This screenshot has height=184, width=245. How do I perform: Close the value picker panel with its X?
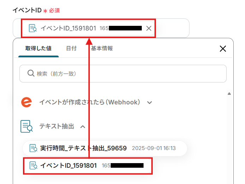point(223,48)
